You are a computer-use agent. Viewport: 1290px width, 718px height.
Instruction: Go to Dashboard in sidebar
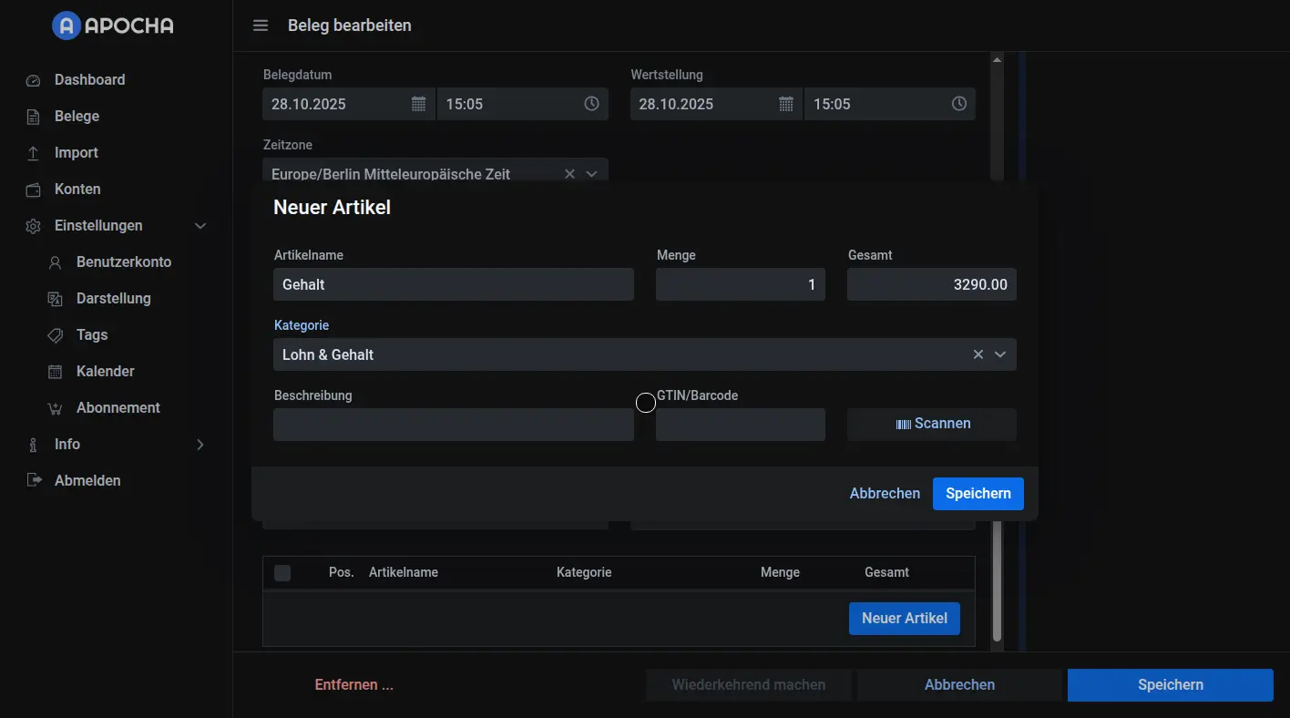[89, 80]
